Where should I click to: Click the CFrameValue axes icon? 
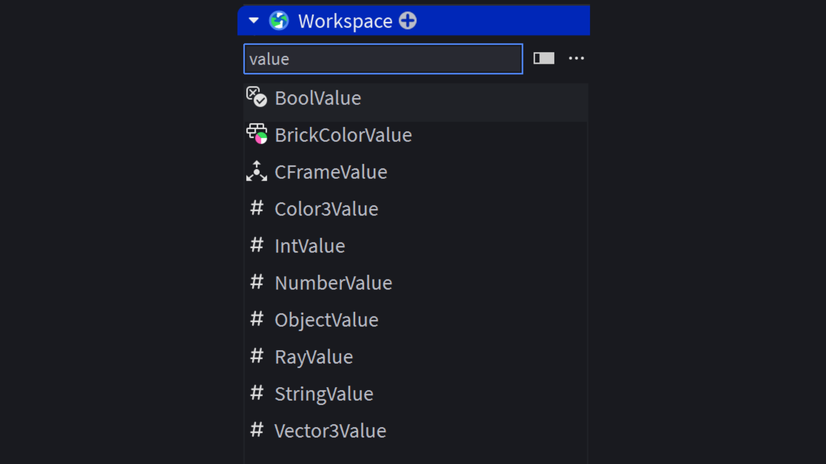[x=256, y=171]
